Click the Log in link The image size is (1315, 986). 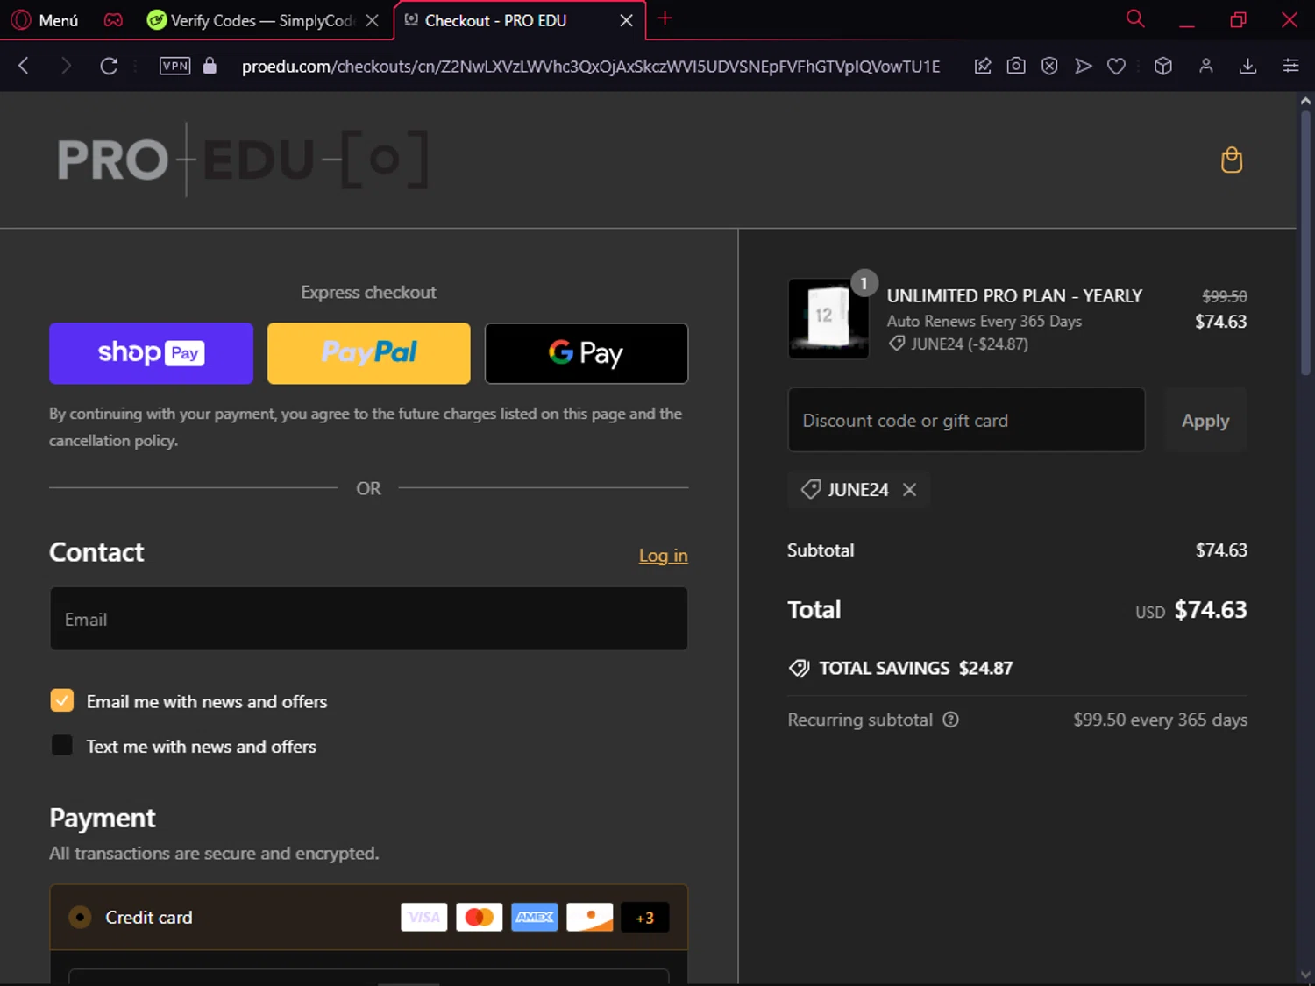pos(663,556)
